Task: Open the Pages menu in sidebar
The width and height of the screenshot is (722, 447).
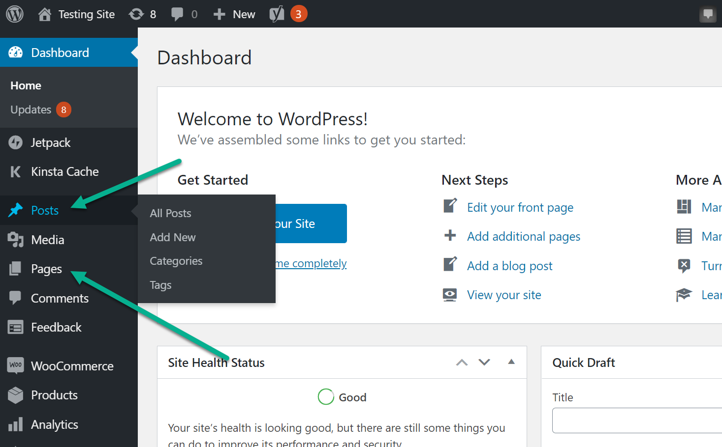Action: pyautogui.click(x=46, y=269)
